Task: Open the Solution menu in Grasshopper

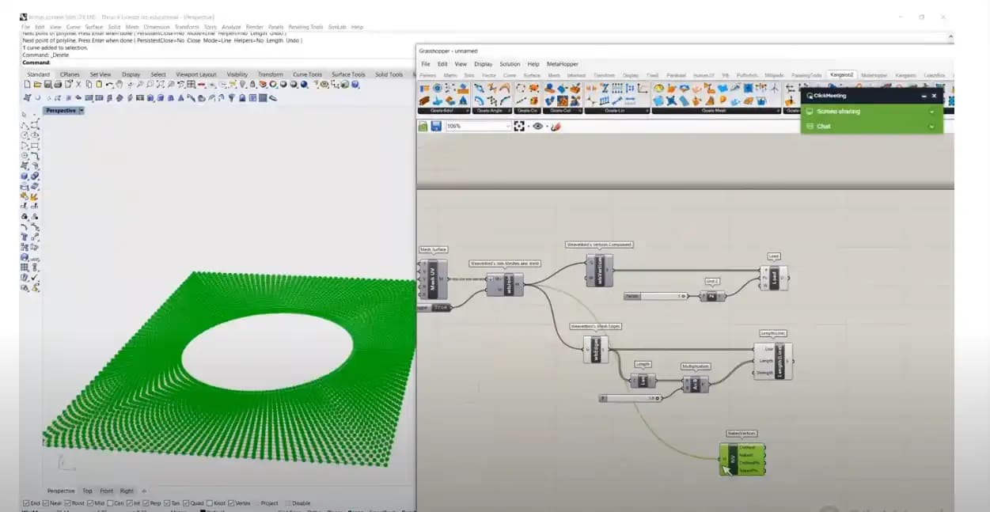Action: pos(510,64)
